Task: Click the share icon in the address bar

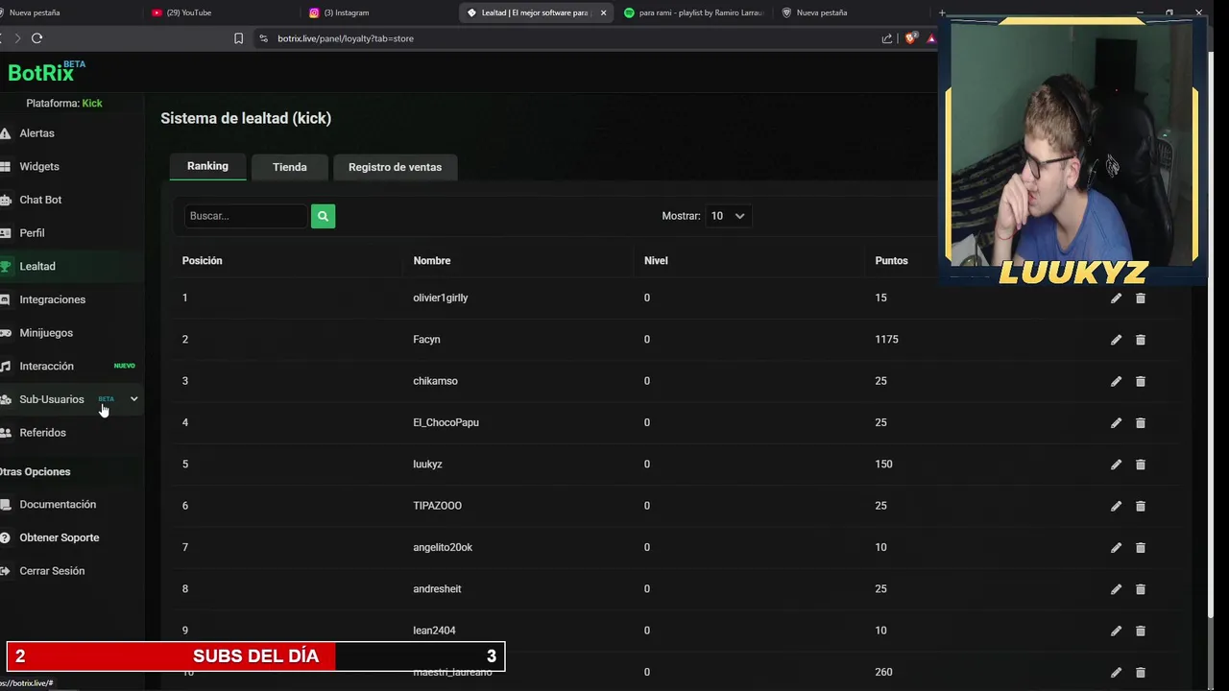Action: click(x=887, y=38)
